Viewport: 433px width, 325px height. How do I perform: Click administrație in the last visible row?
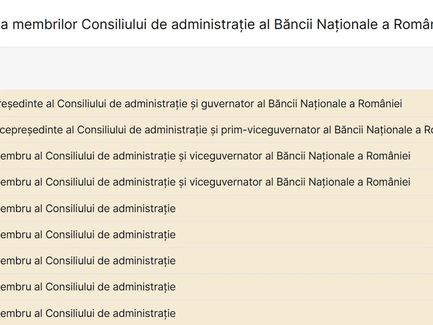click(x=144, y=313)
